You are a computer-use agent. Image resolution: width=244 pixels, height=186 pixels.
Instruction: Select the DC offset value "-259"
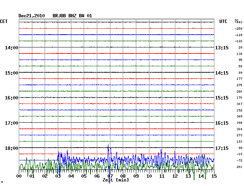pos(238,29)
